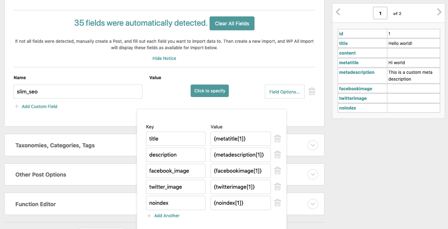
Task: Hide the auto-detected fields notice
Action: (164, 58)
